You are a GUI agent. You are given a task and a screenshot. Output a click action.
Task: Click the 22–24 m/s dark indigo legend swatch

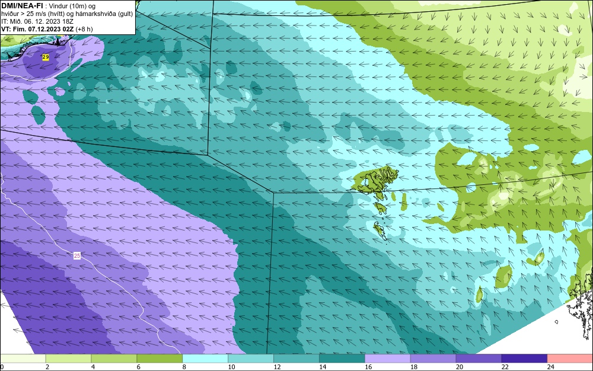[524, 359]
